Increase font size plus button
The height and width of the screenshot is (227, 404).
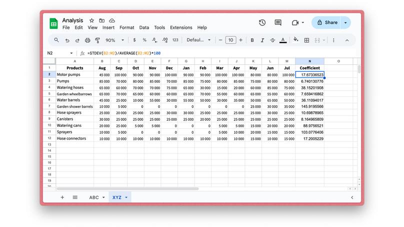(x=240, y=40)
